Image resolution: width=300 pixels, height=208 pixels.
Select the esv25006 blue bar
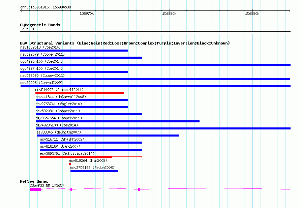155,86
